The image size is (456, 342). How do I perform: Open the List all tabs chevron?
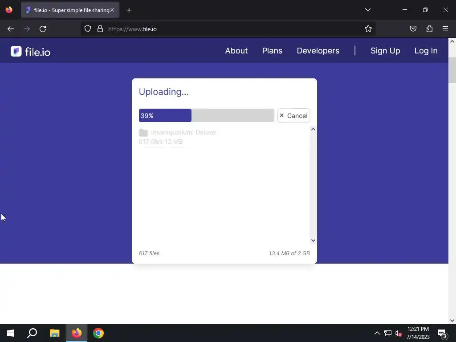point(367,10)
